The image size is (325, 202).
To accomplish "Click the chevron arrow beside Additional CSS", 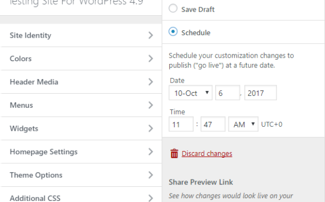I will click(x=151, y=198).
